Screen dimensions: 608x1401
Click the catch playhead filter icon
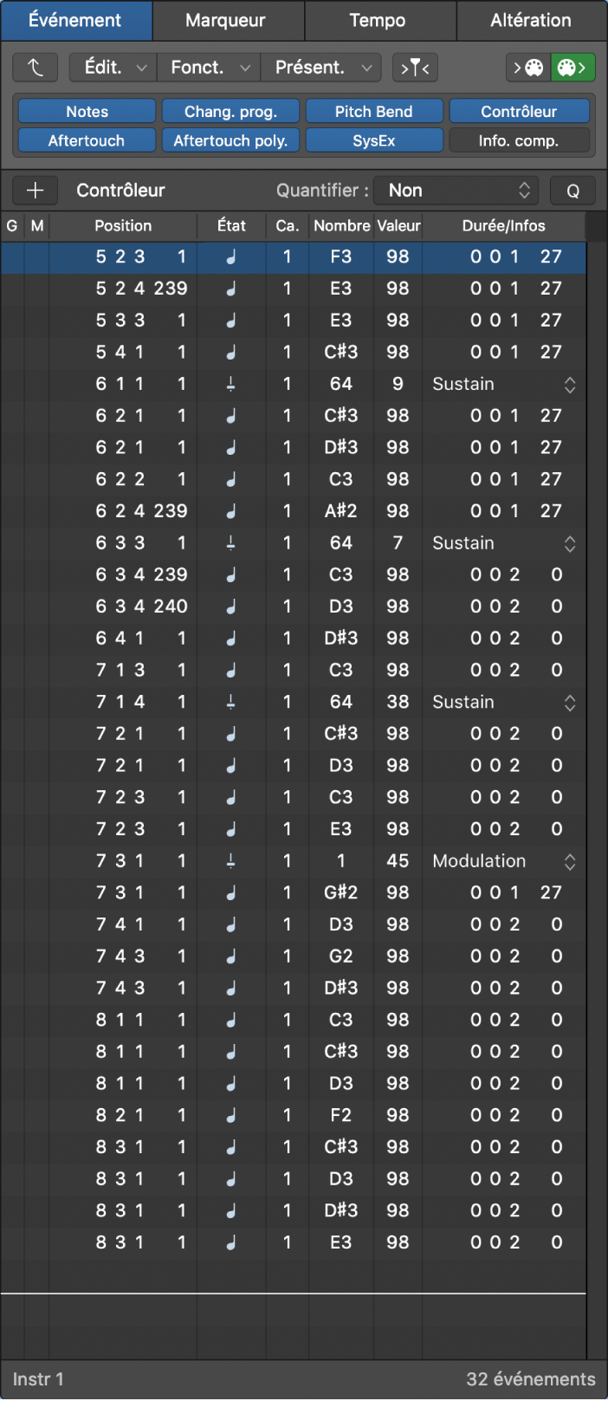pos(415,67)
